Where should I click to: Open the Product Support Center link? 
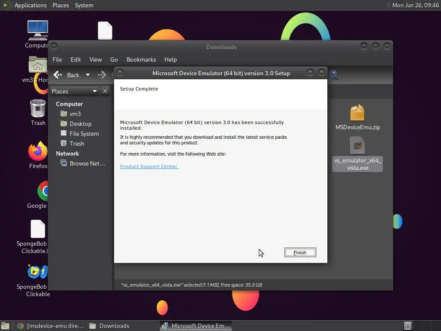(x=149, y=166)
